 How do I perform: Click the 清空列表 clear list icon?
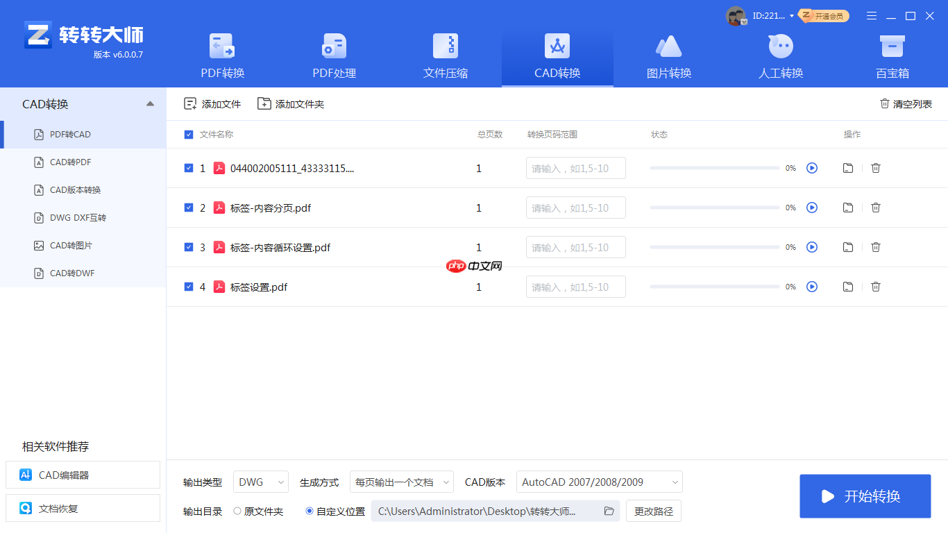tap(884, 103)
